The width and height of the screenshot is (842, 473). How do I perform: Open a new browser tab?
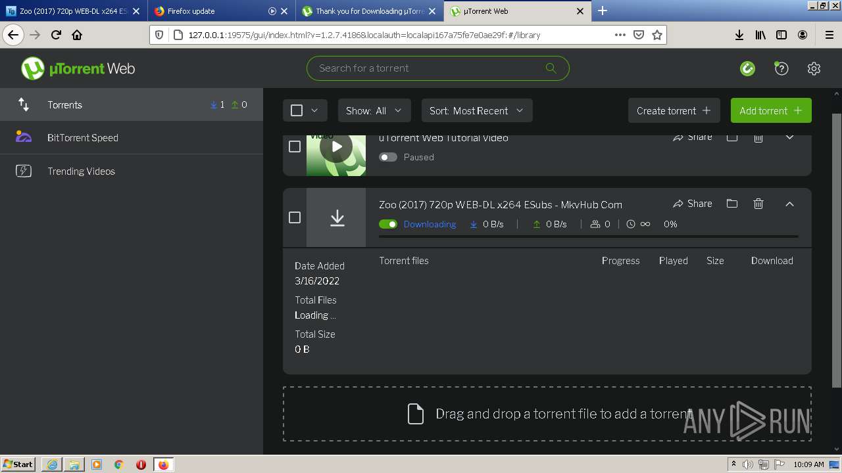coord(602,11)
